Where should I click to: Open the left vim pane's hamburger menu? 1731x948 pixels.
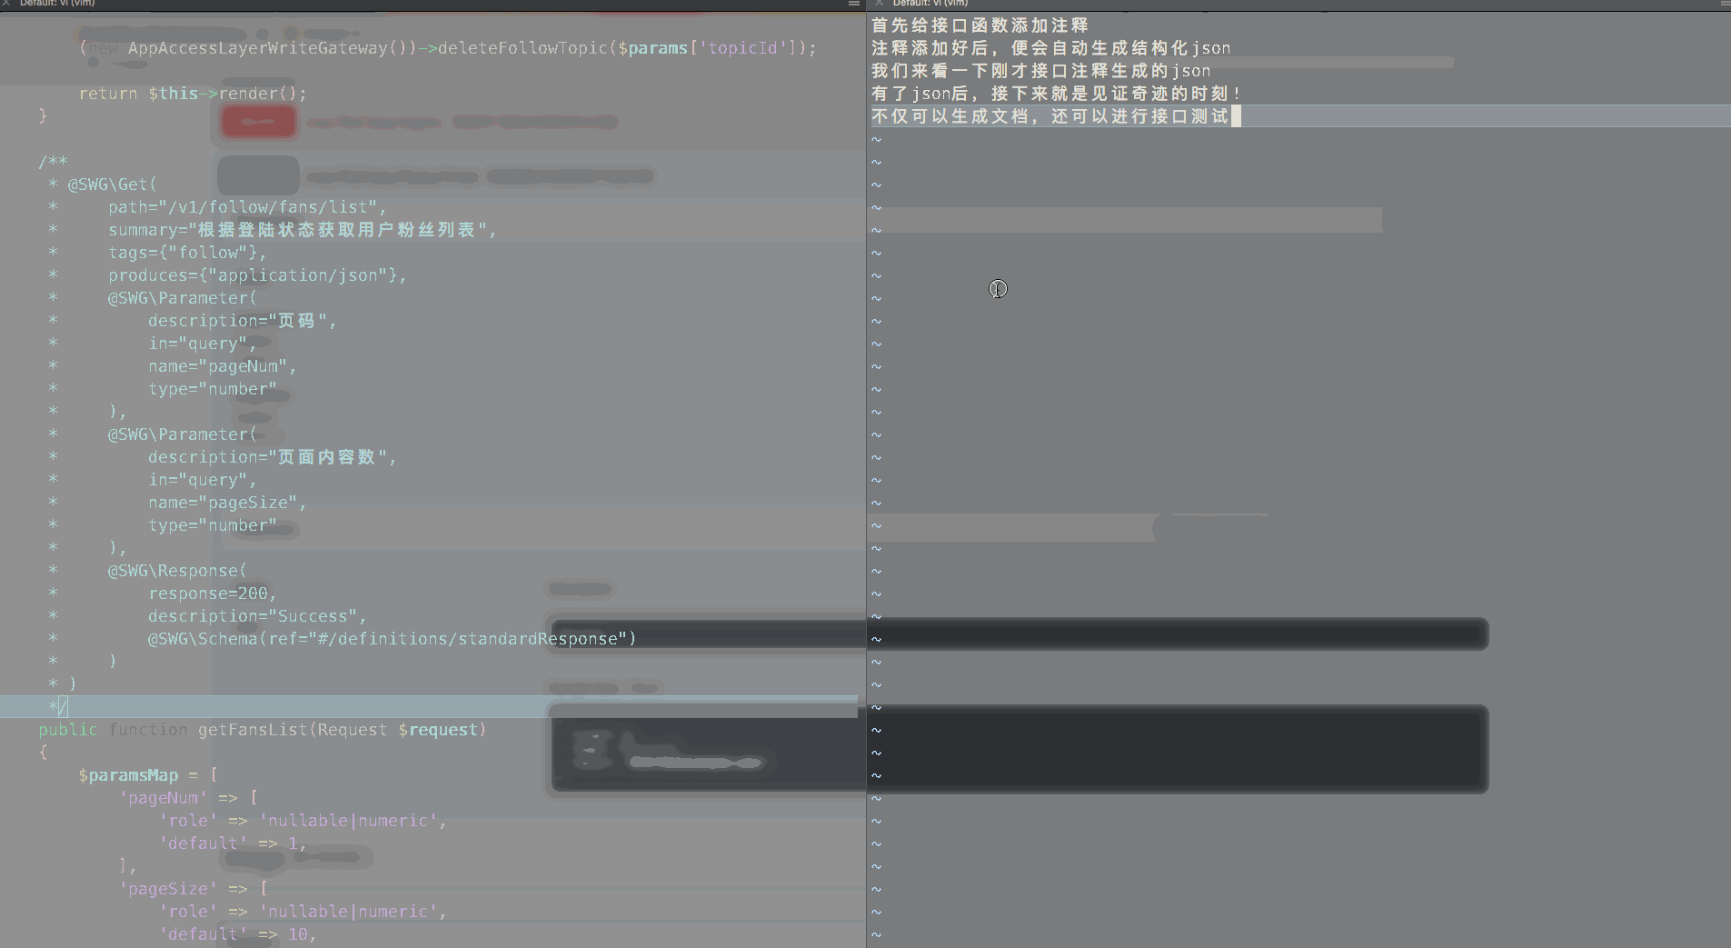point(853,4)
